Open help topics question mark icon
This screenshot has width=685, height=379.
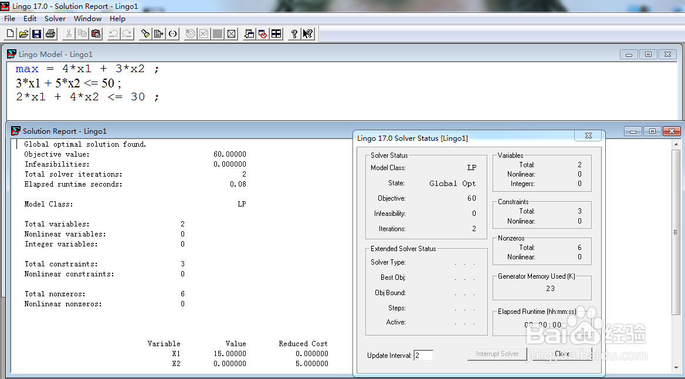[x=294, y=33]
